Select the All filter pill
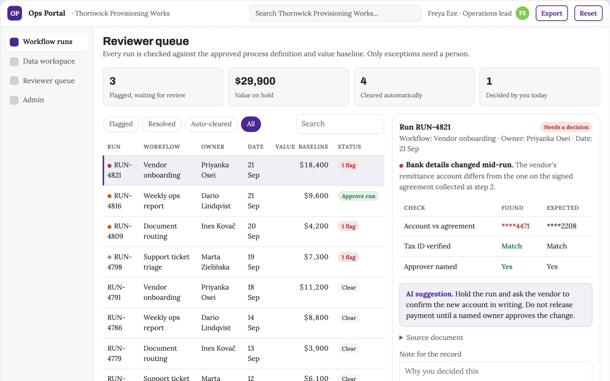610x381 pixels. click(x=251, y=124)
